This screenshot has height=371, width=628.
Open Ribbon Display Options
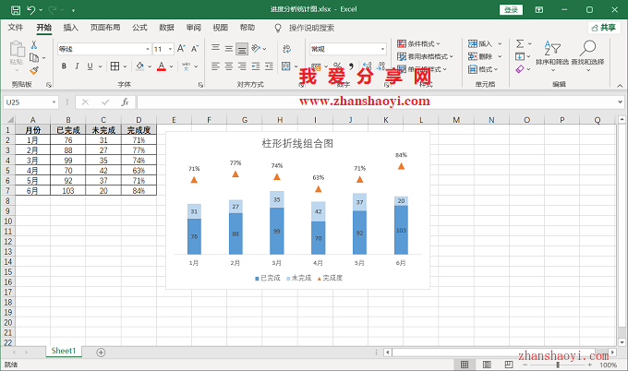[x=539, y=10]
